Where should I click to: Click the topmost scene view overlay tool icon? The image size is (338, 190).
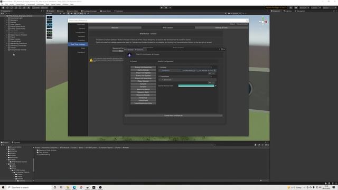(x=49, y=17)
